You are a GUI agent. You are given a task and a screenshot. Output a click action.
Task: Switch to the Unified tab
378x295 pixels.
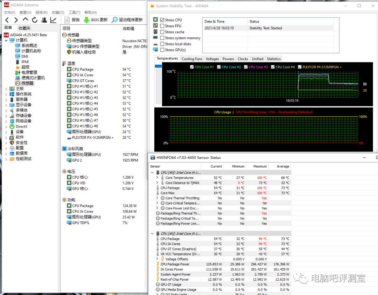pyautogui.click(x=258, y=59)
